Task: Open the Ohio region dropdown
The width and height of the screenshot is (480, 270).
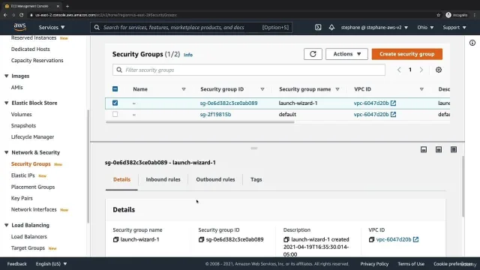Action: [425, 27]
